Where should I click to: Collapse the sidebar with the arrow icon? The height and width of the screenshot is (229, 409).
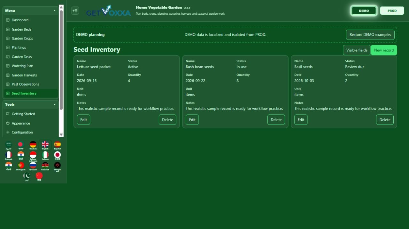[75, 11]
